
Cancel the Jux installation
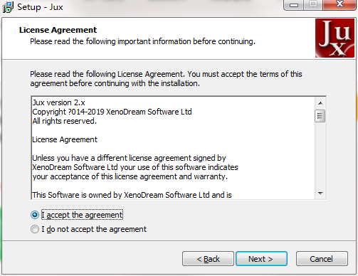pos(322,259)
